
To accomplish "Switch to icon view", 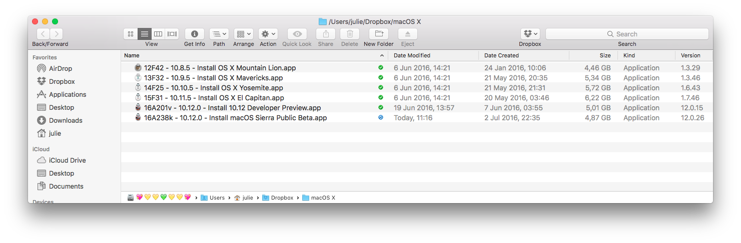I will [131, 34].
